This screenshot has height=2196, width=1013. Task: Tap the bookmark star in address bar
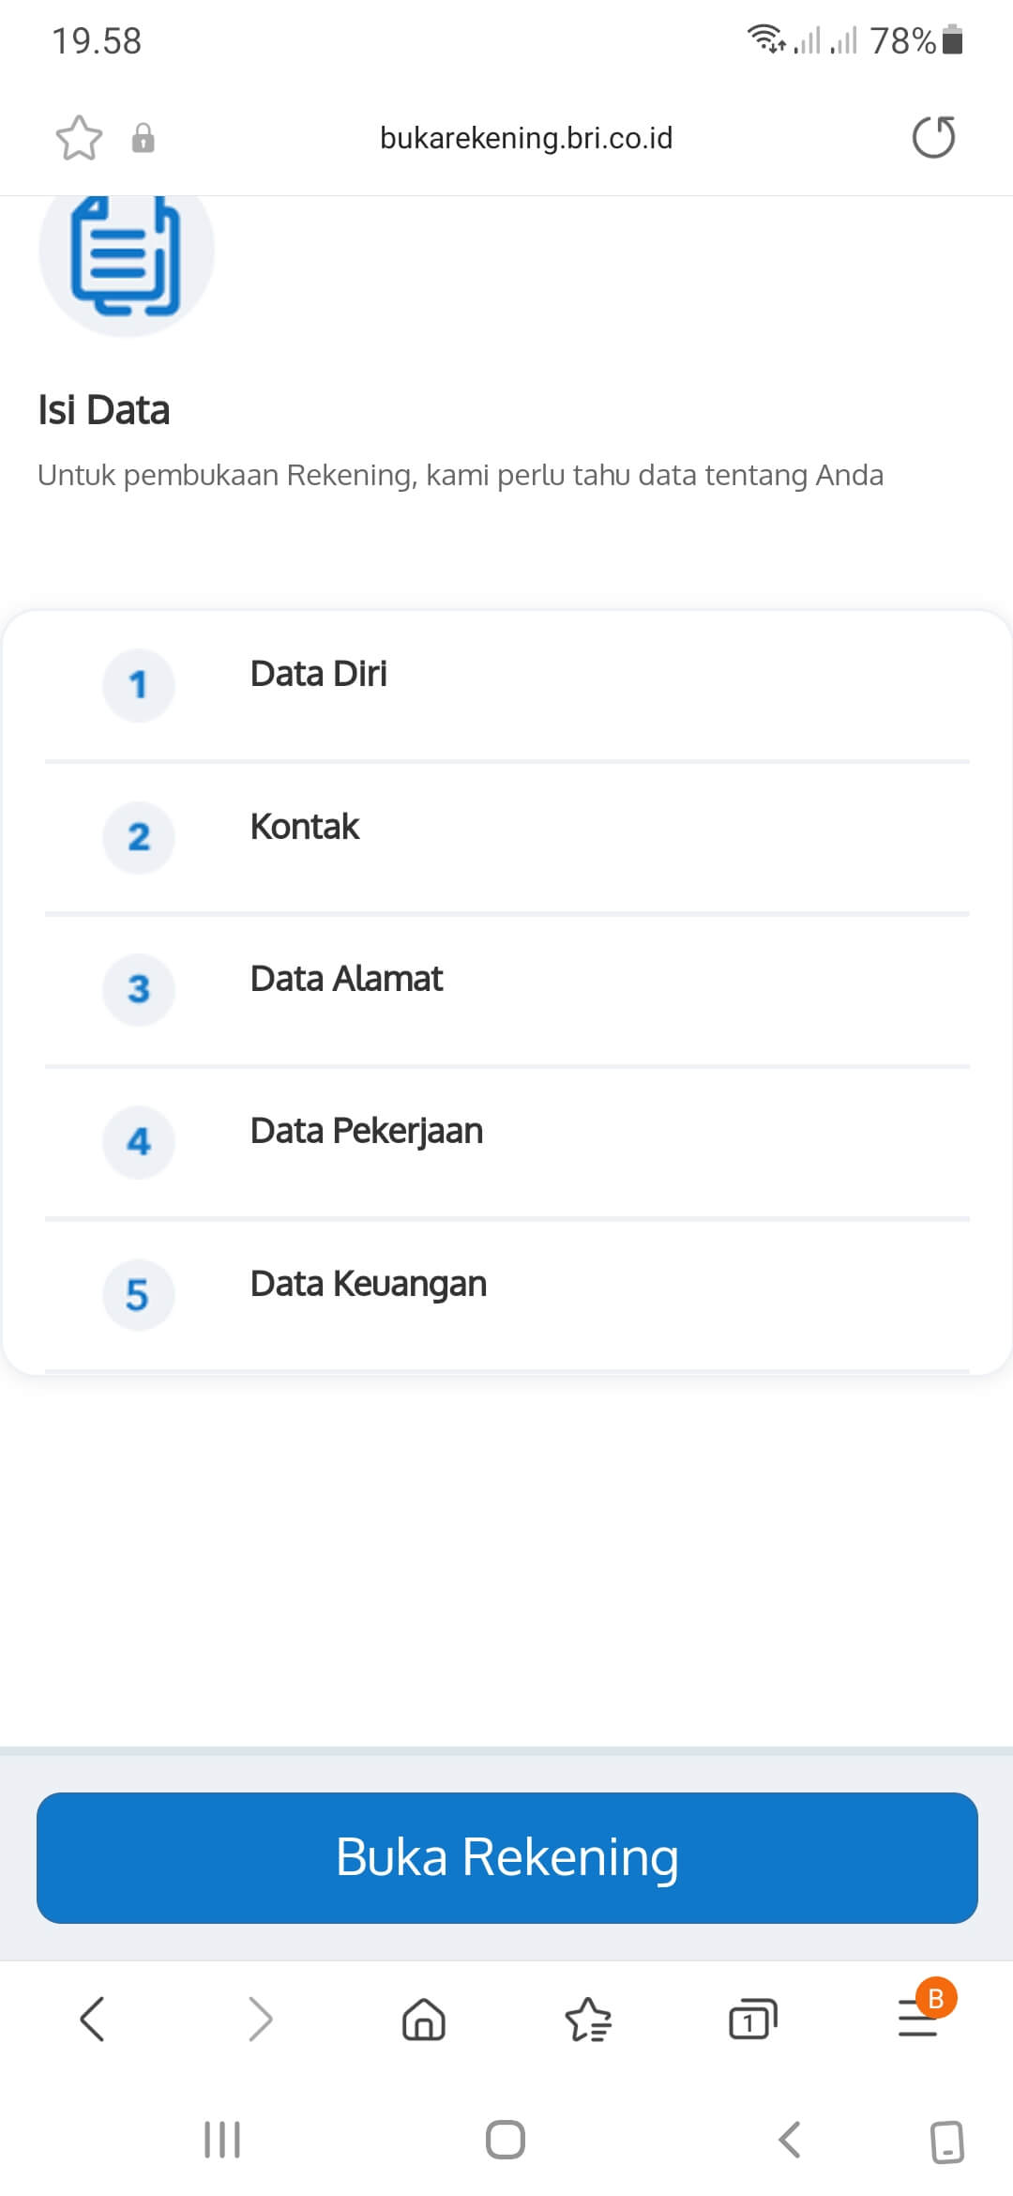point(79,138)
